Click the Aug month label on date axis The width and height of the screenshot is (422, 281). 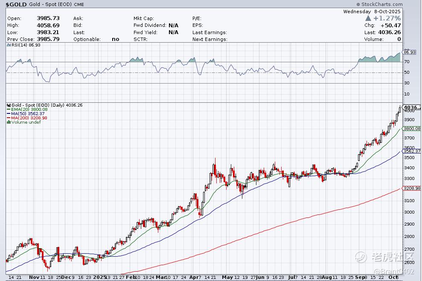(326, 277)
